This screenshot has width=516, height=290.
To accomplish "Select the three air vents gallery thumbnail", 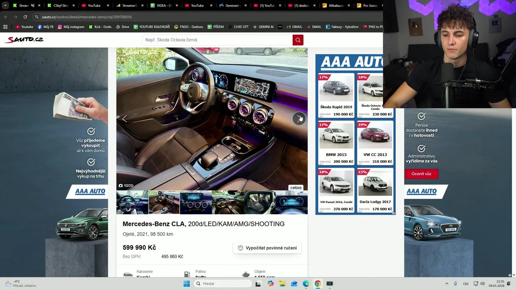I will pos(196,202).
